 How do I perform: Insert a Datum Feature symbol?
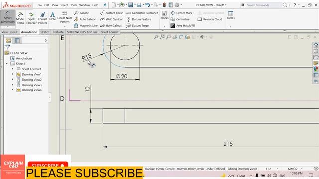tap(139, 19)
